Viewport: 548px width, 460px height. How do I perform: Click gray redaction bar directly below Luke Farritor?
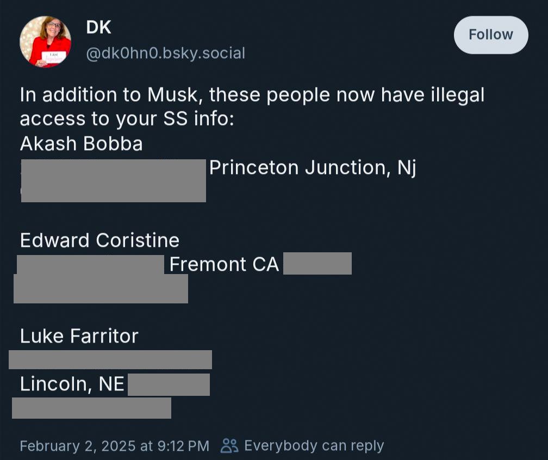110,359
